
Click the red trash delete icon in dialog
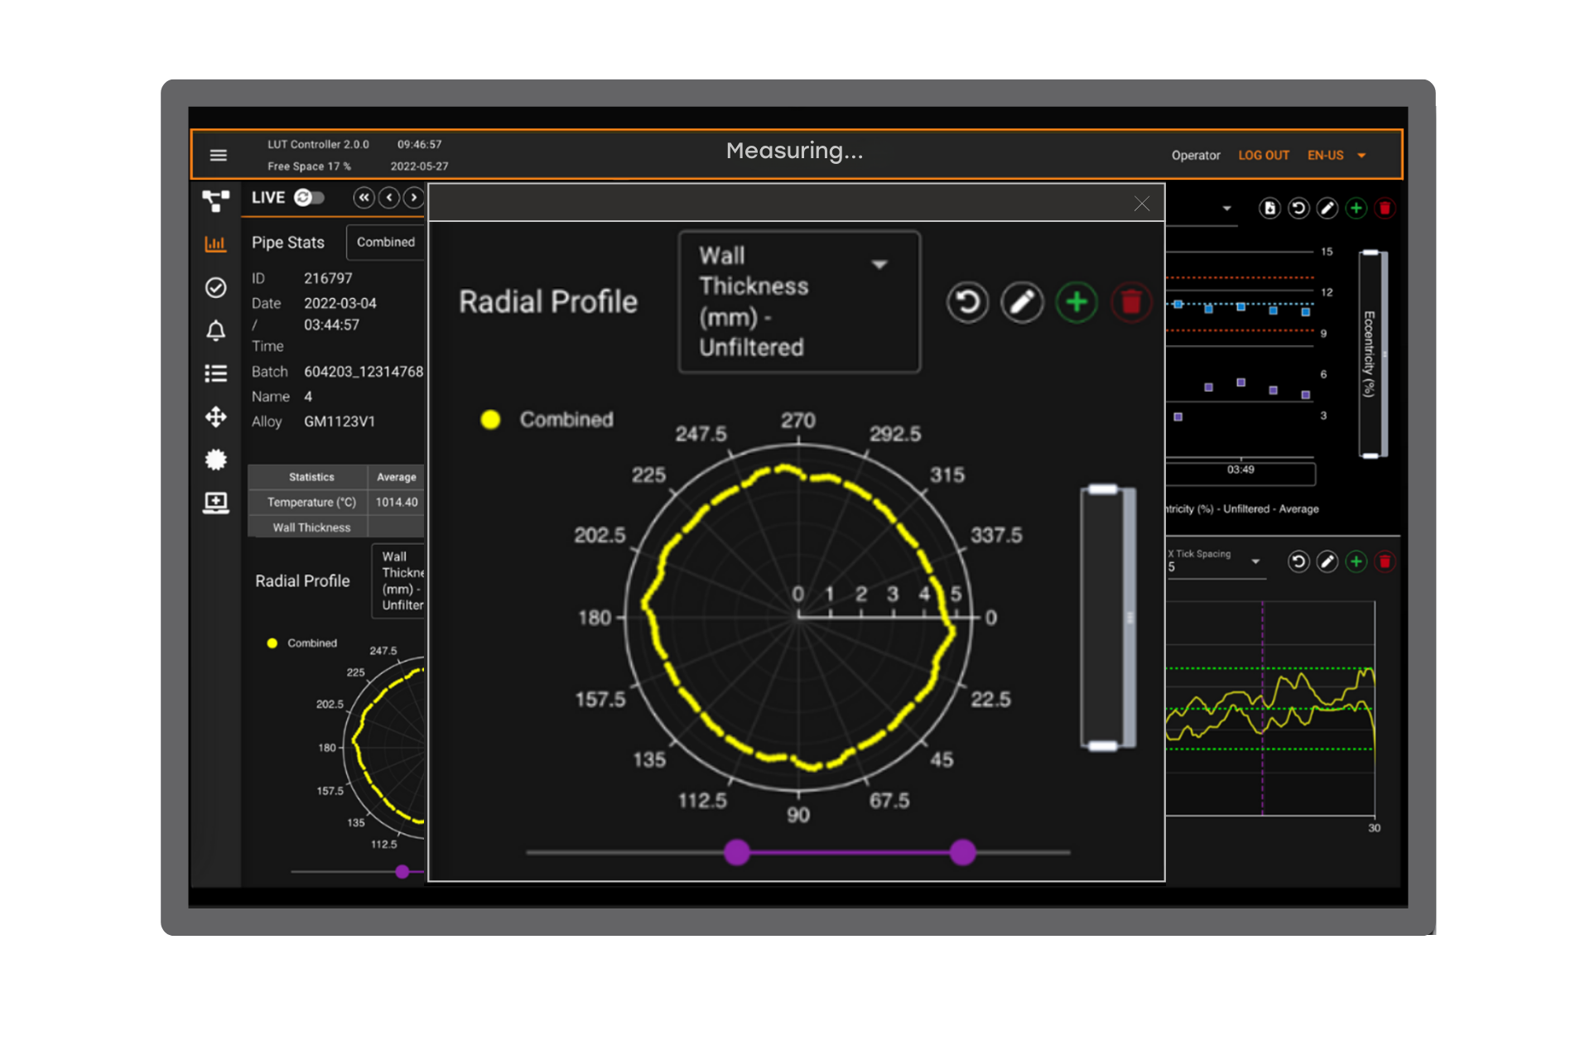point(1130,302)
